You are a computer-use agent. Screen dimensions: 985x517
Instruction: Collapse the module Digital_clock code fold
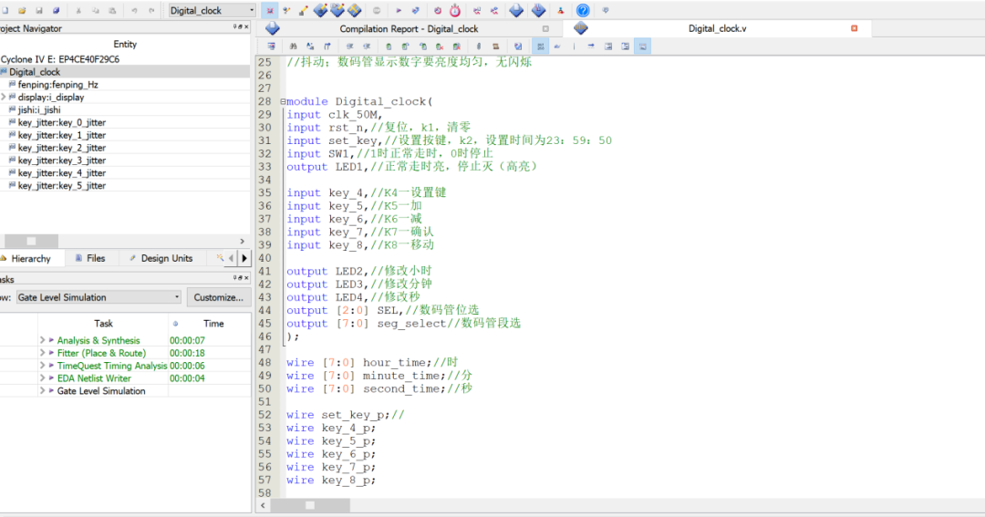(x=283, y=102)
